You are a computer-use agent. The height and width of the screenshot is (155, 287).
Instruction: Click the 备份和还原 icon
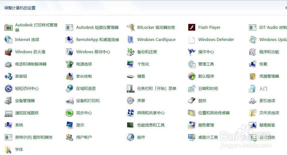131,52
